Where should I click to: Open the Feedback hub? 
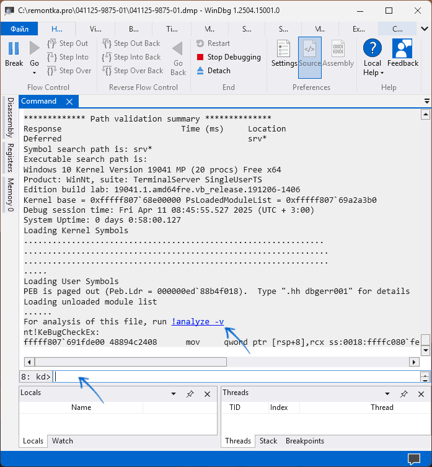[x=402, y=53]
